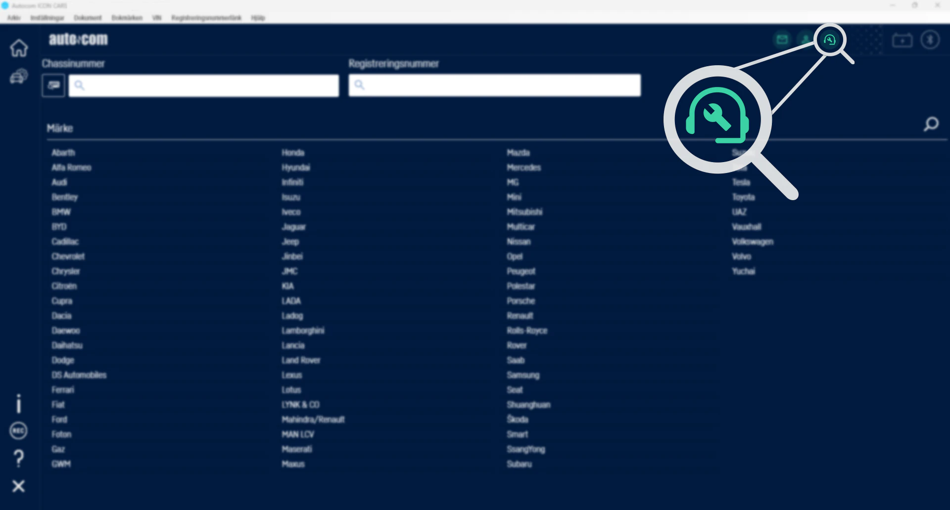Select the Mazda brand
The width and height of the screenshot is (950, 510).
518,153
